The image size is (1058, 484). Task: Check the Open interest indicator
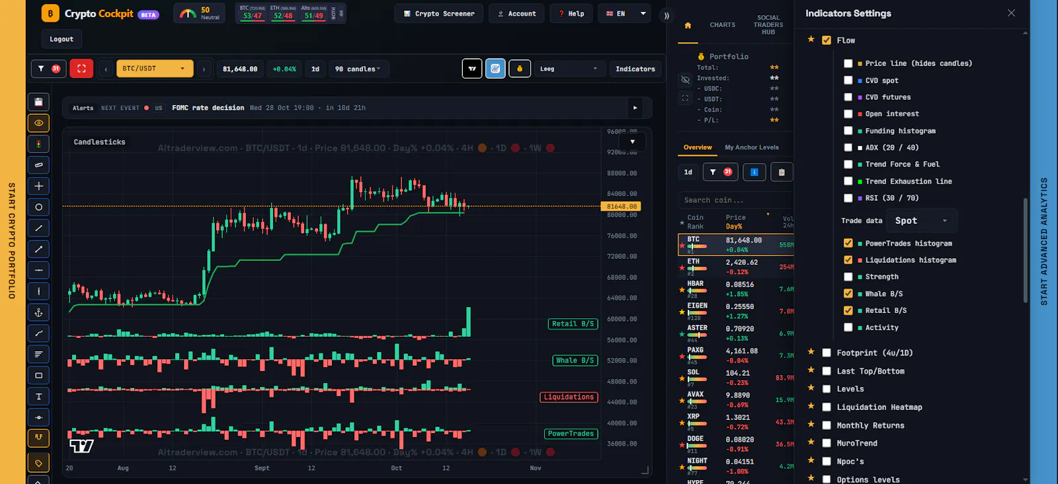click(848, 114)
